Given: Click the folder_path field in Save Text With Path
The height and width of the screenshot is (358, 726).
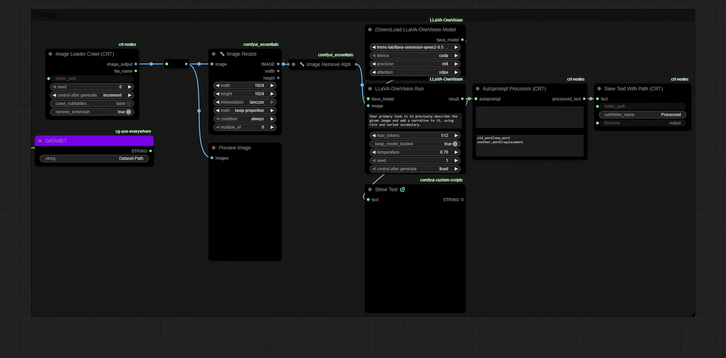Looking at the screenshot, I should point(643,106).
